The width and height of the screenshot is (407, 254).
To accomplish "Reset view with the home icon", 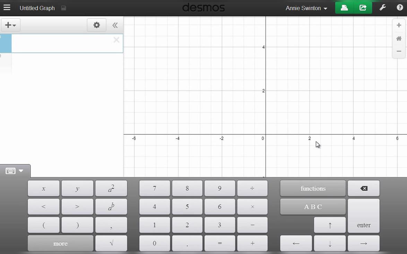I will point(399,38).
